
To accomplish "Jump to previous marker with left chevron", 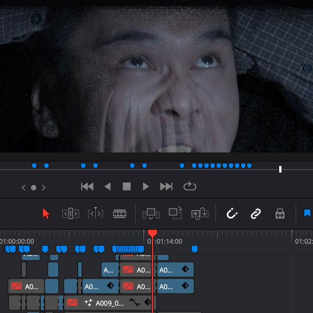I will 23,188.
